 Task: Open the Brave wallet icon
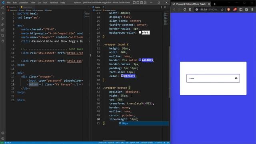click(246, 10)
